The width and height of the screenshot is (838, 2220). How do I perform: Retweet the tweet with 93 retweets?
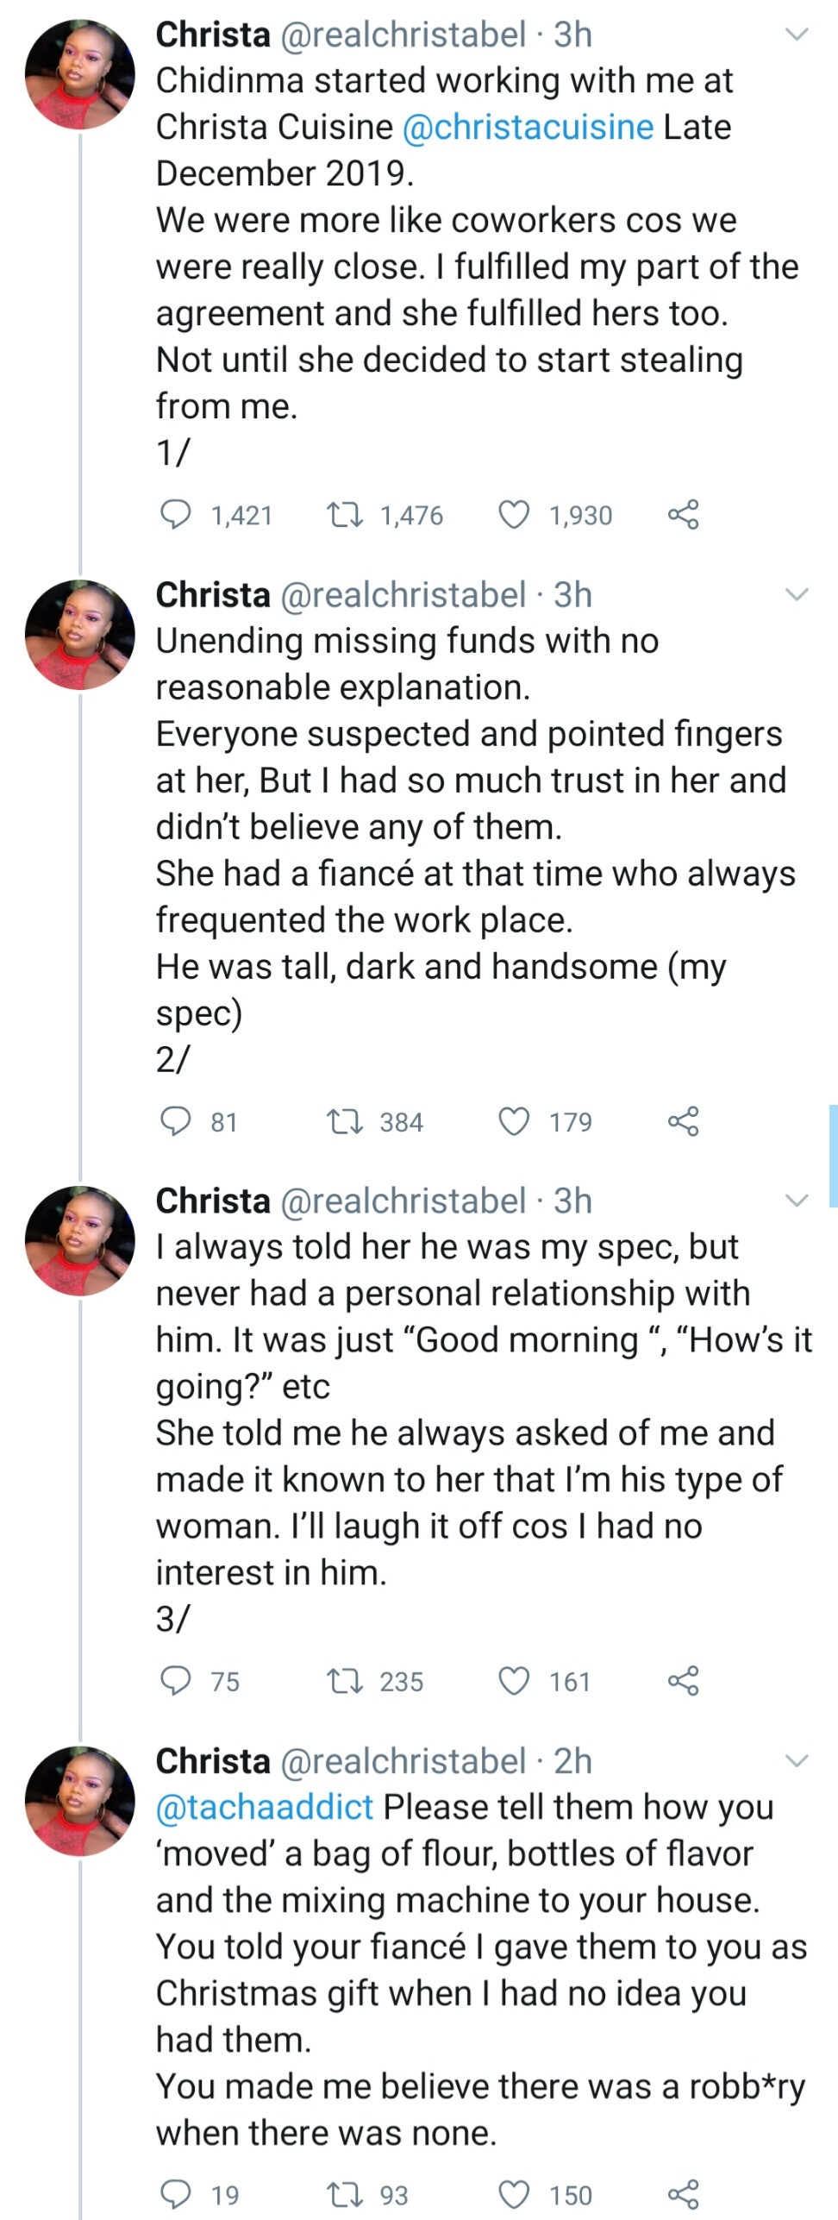click(x=344, y=2193)
